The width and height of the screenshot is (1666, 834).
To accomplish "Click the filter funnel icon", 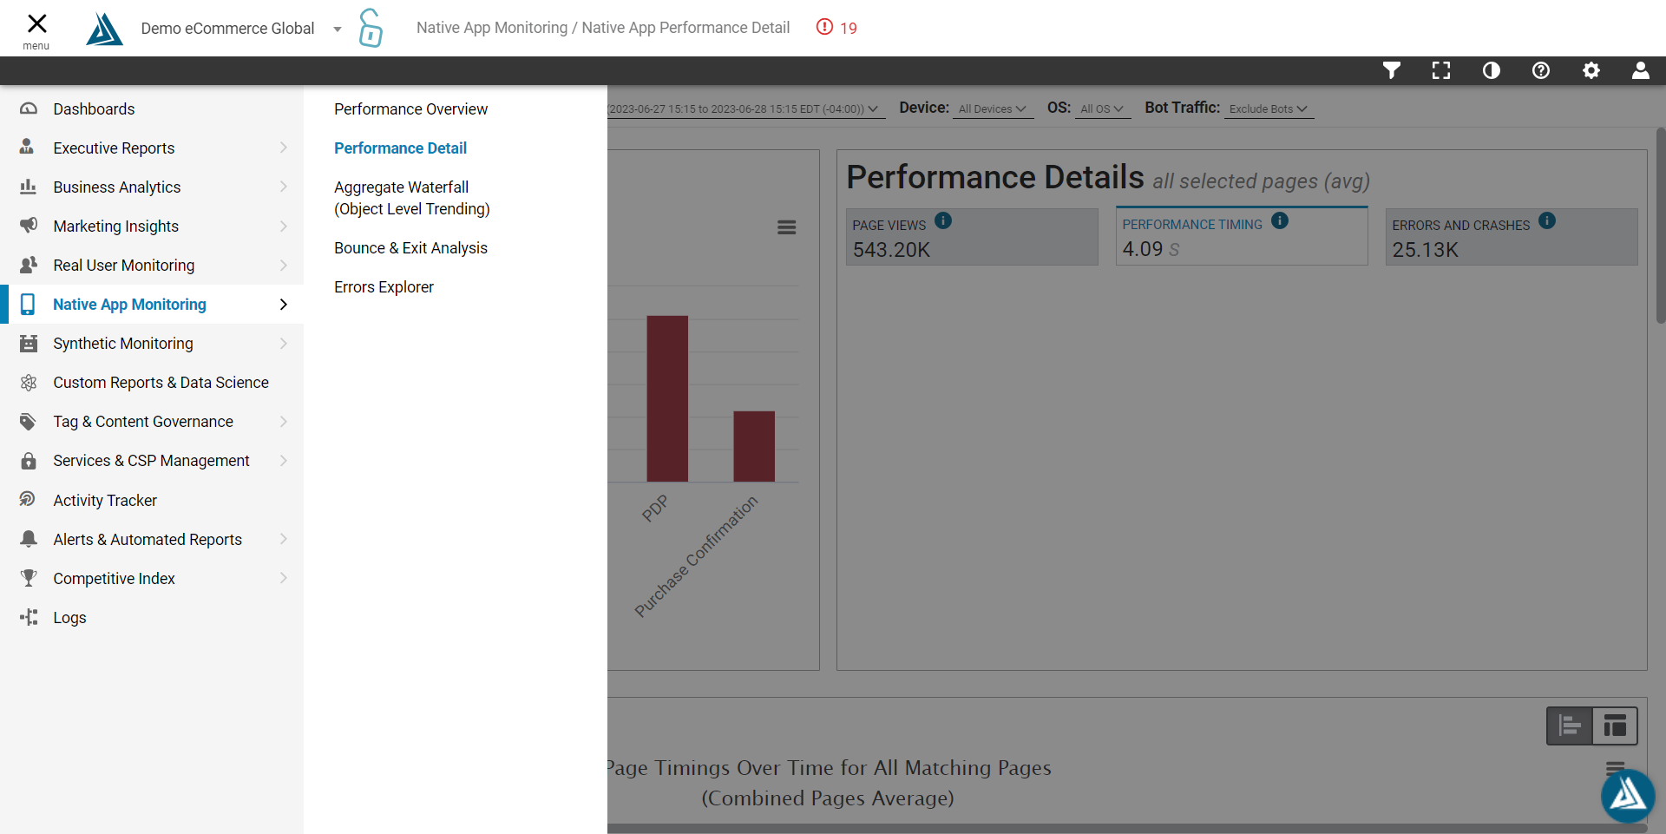I will (x=1392, y=70).
